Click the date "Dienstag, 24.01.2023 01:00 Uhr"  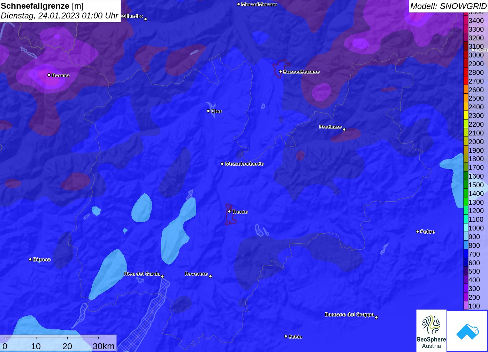[x=60, y=16]
